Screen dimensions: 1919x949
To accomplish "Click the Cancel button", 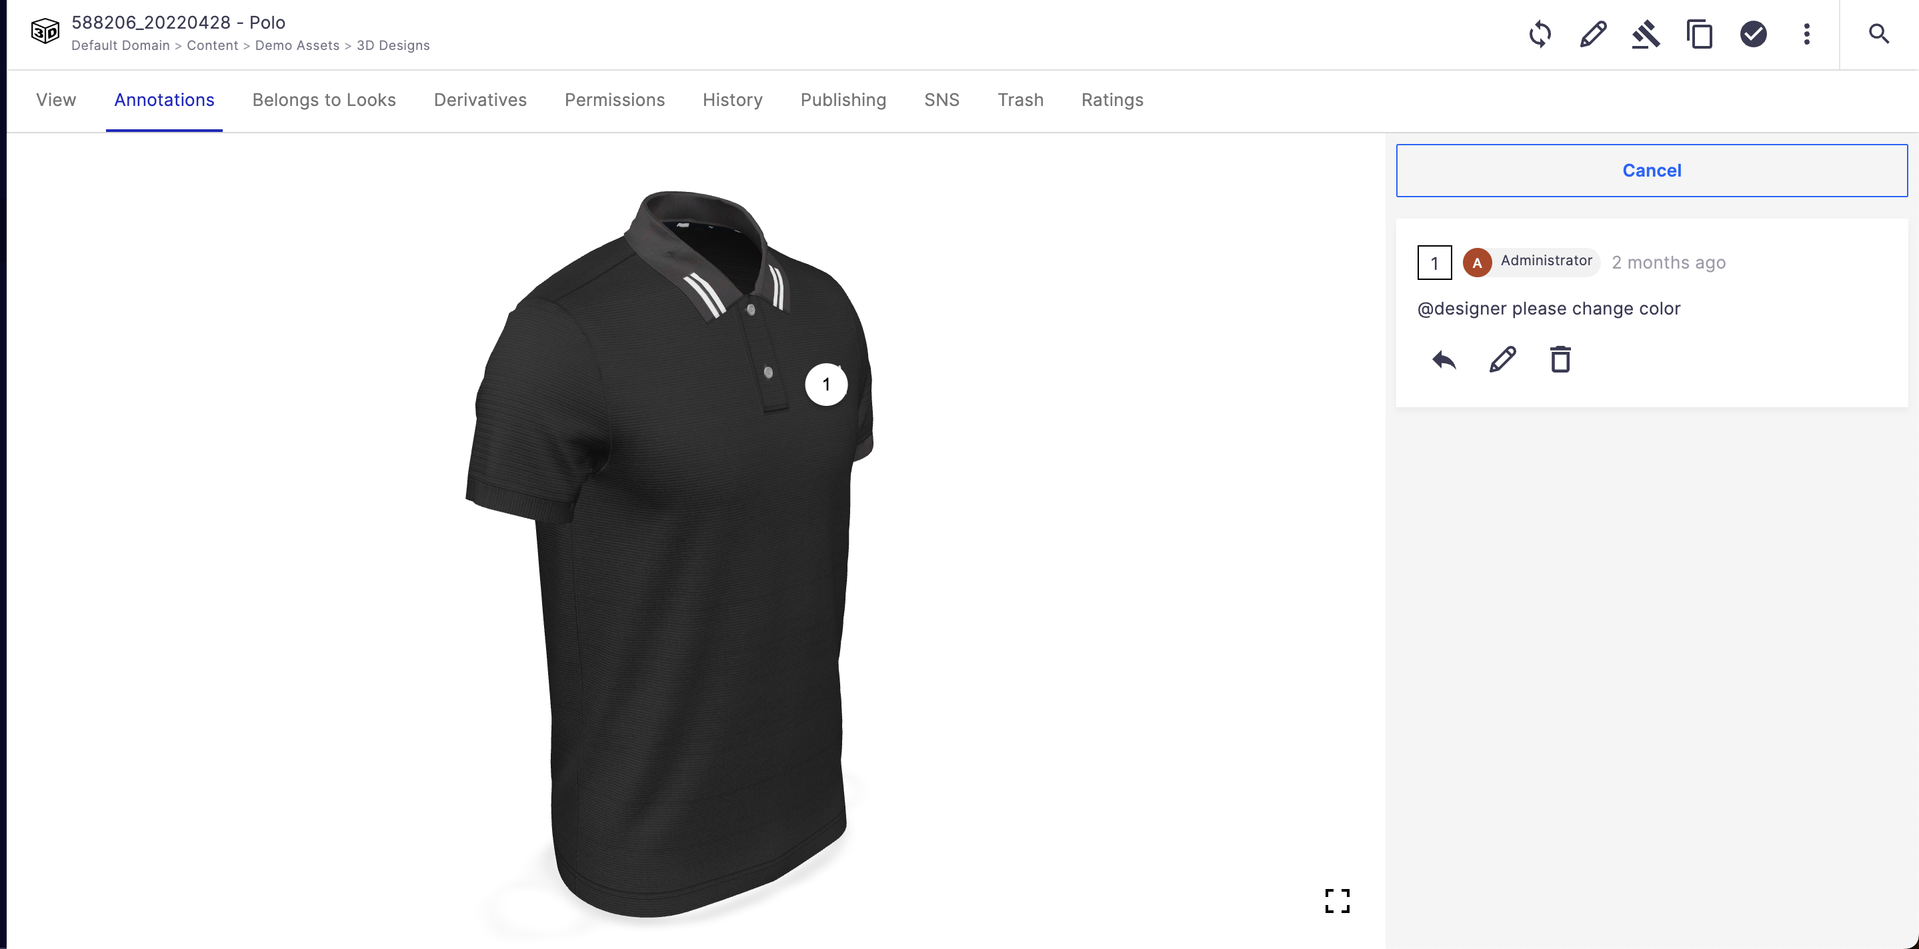I will click(x=1652, y=171).
